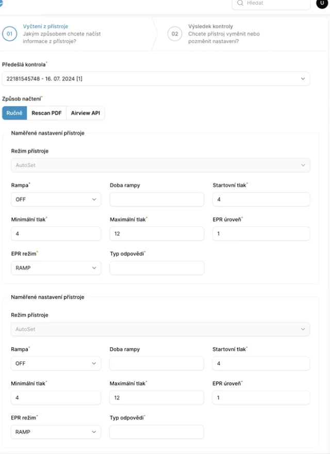The width and height of the screenshot is (330, 454).
Task: Select step 02 circle indicator
Action: pos(175,34)
